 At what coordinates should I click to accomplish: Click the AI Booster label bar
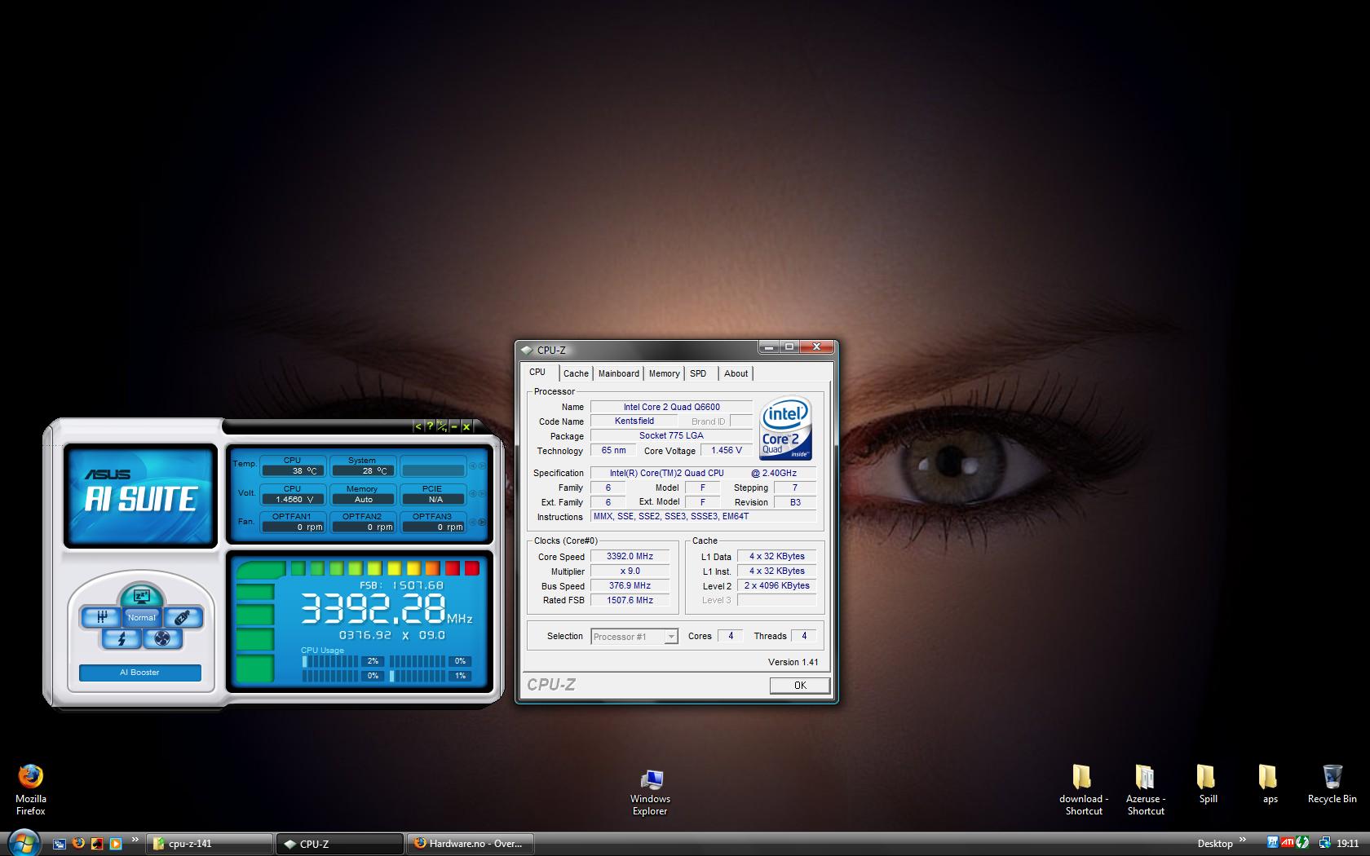tap(139, 673)
